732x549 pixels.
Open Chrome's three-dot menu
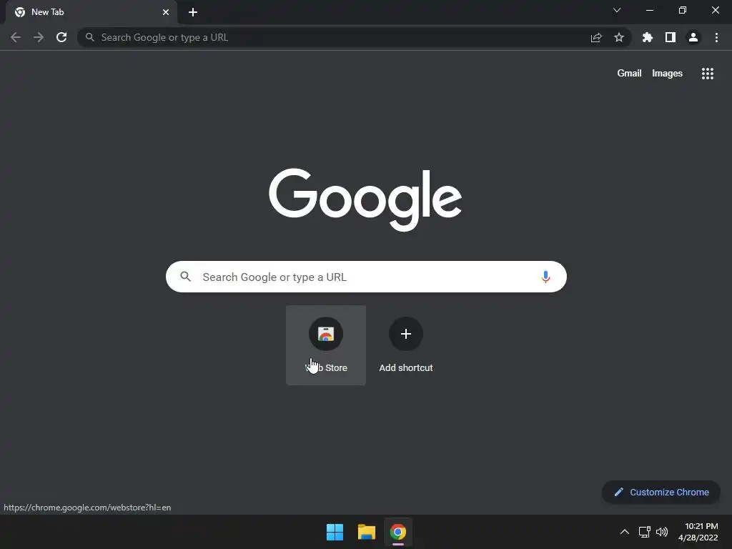(716, 37)
